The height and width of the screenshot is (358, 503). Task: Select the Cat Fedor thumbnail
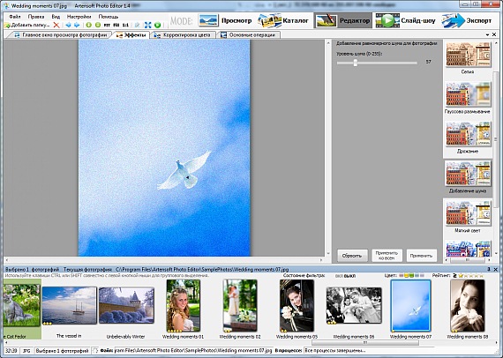click(x=21, y=305)
